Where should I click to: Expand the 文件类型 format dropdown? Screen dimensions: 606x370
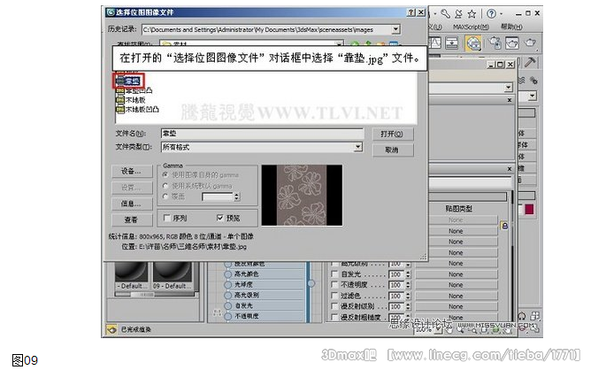(358, 147)
